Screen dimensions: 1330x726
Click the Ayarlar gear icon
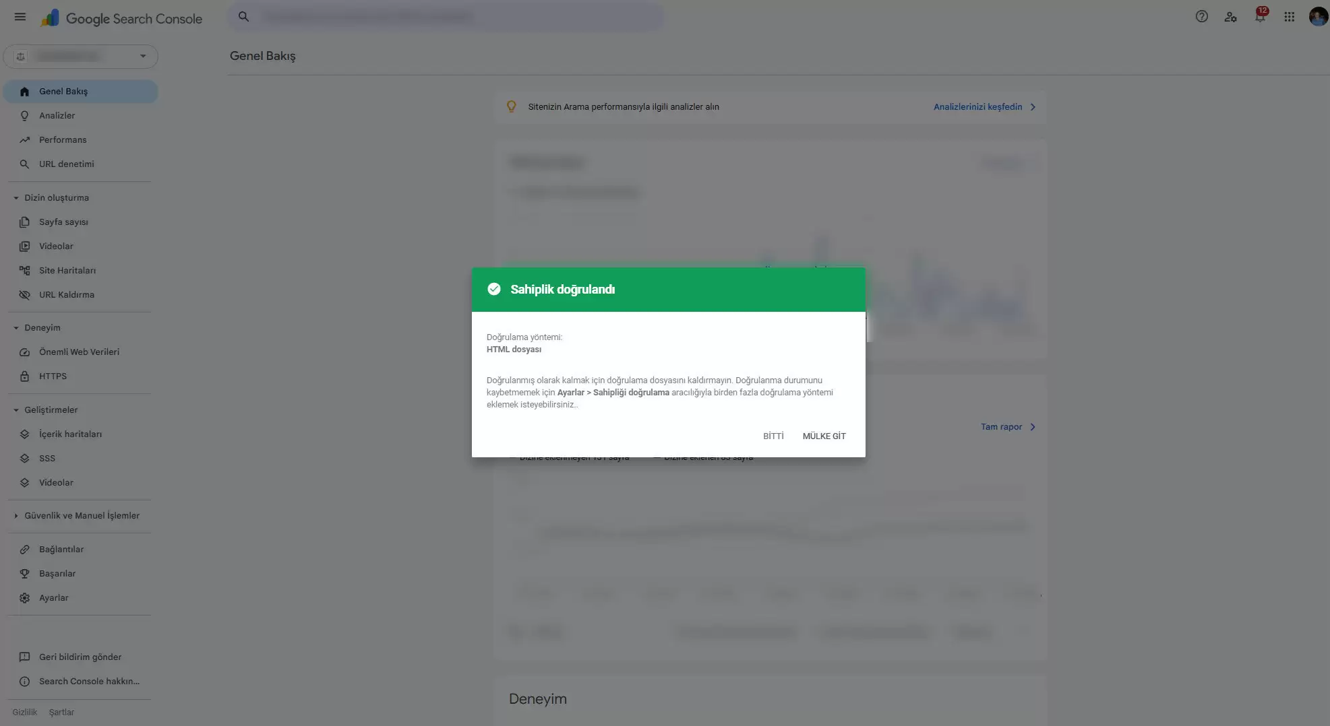[x=24, y=598]
